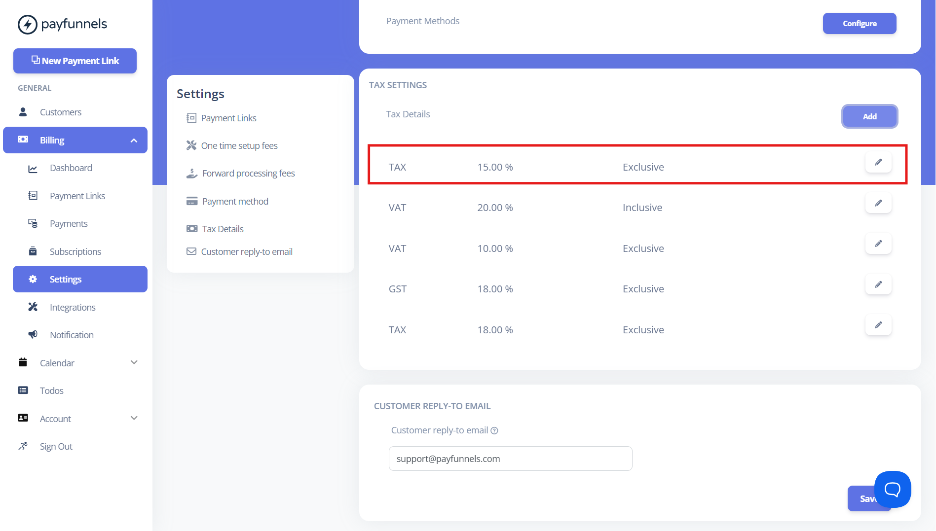
Task: Jump to One time setup fees section
Action: (x=239, y=145)
